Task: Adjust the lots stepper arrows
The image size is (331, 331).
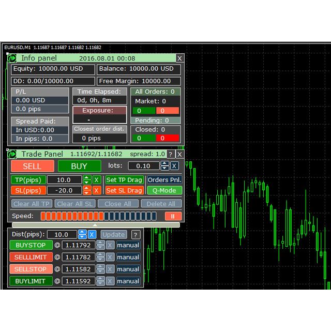Action: point(165,166)
